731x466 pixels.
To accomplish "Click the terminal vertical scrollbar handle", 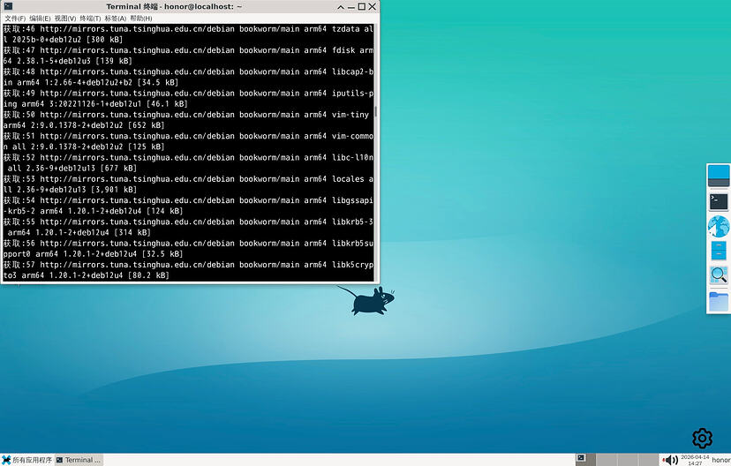I will point(376,111).
